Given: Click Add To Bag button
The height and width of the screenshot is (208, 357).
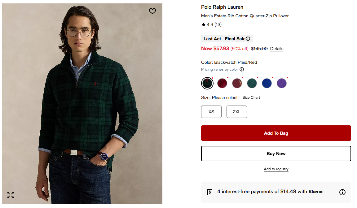Looking at the screenshot, I should tap(276, 133).
